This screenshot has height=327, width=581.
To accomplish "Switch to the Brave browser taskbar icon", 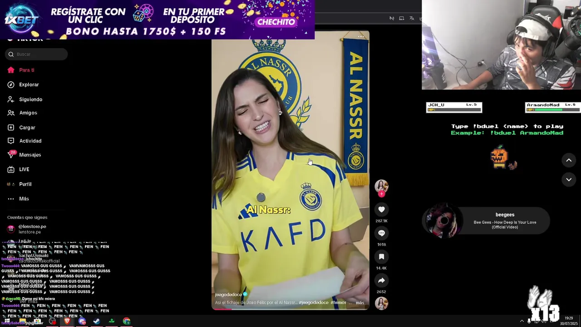I will click(x=67, y=321).
